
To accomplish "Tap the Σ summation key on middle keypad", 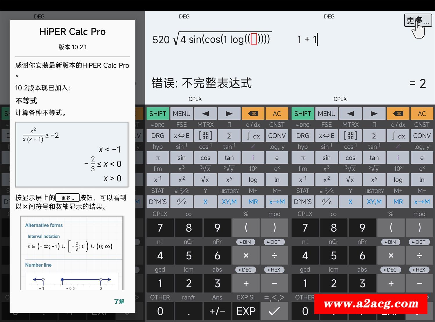I will click(229, 136).
